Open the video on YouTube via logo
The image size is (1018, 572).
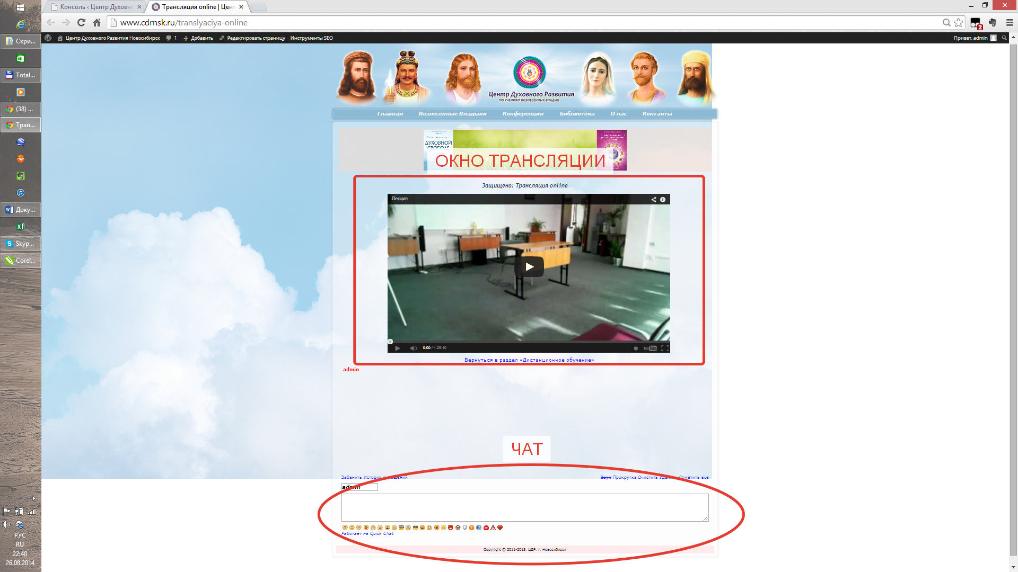650,348
